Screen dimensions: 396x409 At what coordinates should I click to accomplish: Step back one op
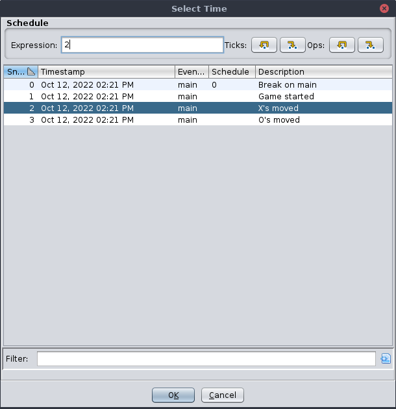click(x=342, y=45)
